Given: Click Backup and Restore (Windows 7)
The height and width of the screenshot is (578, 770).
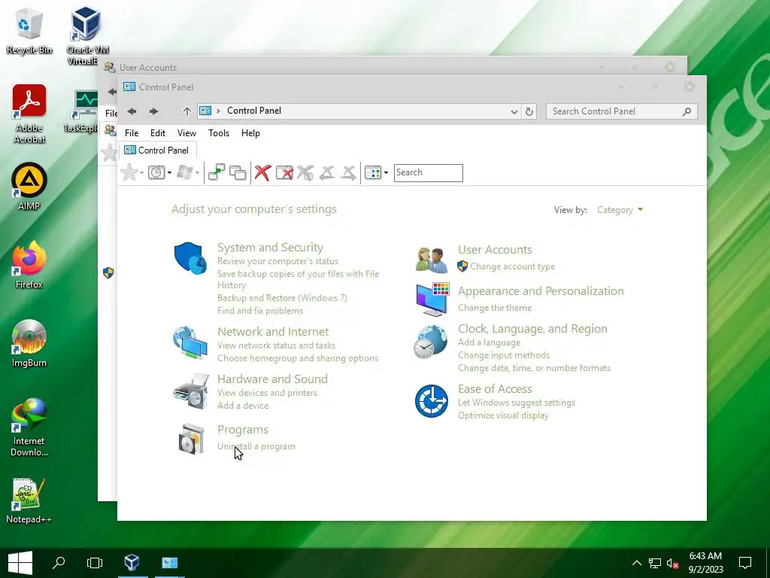Looking at the screenshot, I should pyautogui.click(x=282, y=298).
